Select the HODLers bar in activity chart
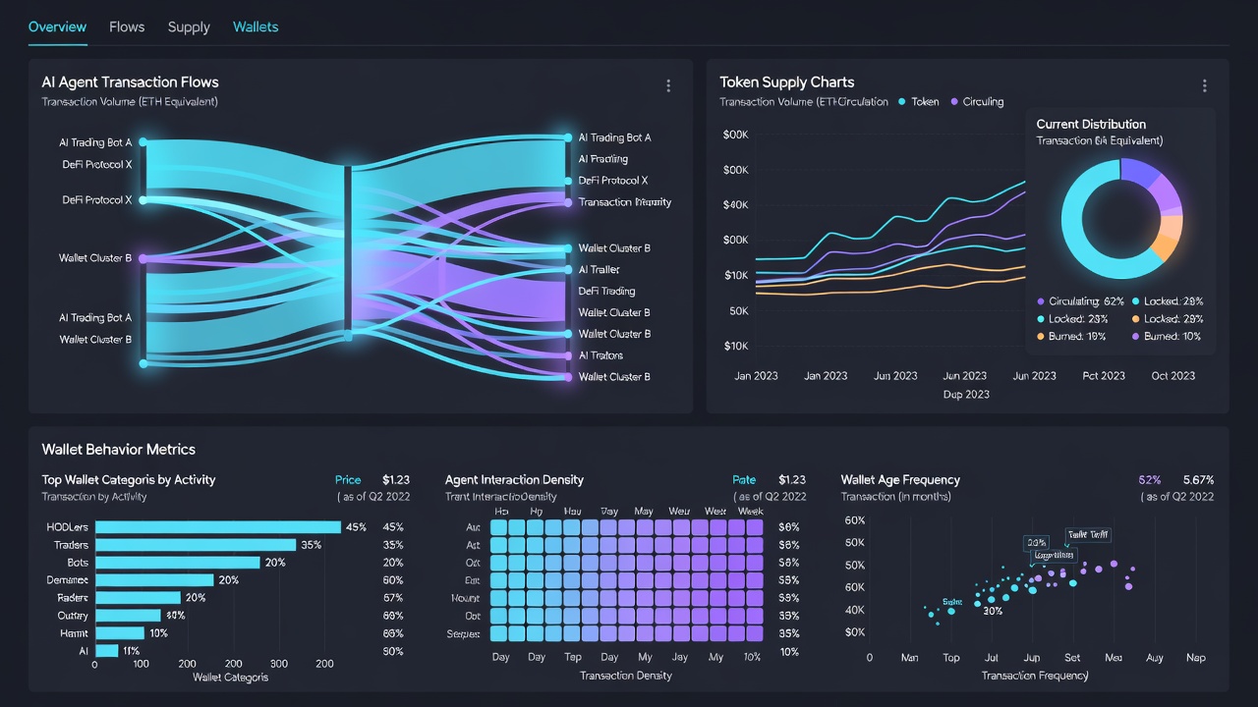Viewport: 1258px width, 707px height. (217, 527)
